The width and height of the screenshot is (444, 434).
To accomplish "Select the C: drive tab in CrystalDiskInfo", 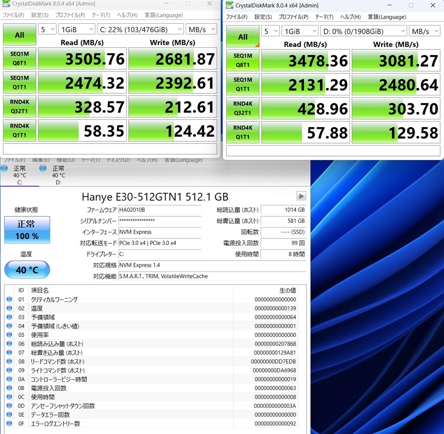I will (x=20, y=175).
